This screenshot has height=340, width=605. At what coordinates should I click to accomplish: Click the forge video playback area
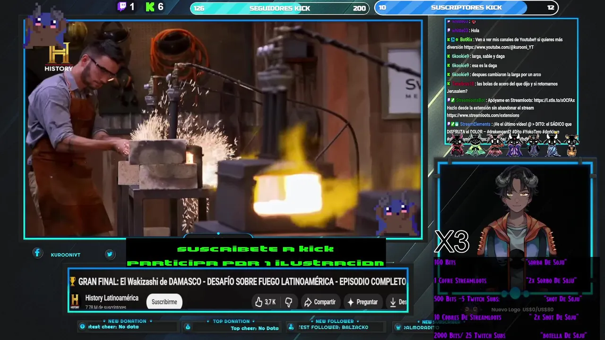point(223,128)
